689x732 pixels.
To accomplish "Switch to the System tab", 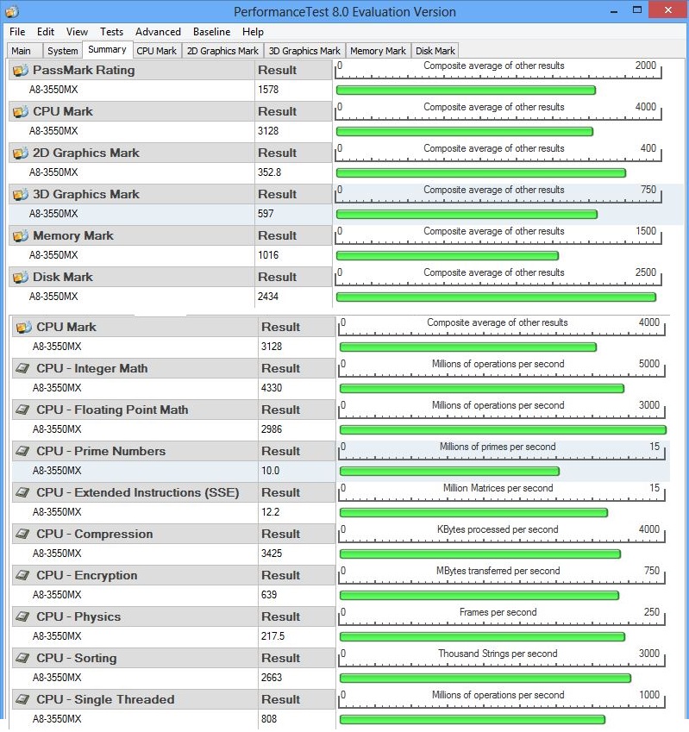I will [63, 51].
